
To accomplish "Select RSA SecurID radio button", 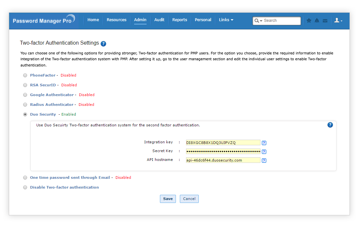I will click(x=25, y=85).
